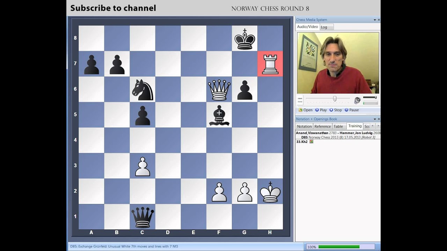Click the Norway Chess 2013 event line
The width and height of the screenshot is (447, 251).
click(x=338, y=137)
